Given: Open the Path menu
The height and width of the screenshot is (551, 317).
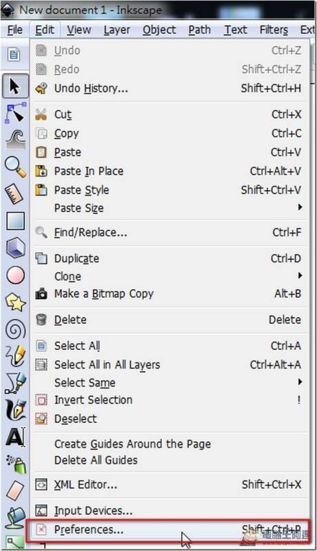Looking at the screenshot, I should [x=199, y=30].
